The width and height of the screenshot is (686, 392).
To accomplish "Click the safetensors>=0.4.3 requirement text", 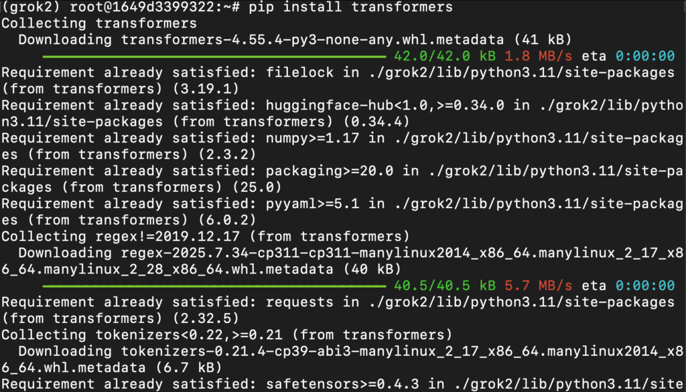I will click(342, 384).
